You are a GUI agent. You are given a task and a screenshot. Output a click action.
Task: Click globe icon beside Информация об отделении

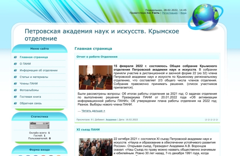click(x=15, y=70)
